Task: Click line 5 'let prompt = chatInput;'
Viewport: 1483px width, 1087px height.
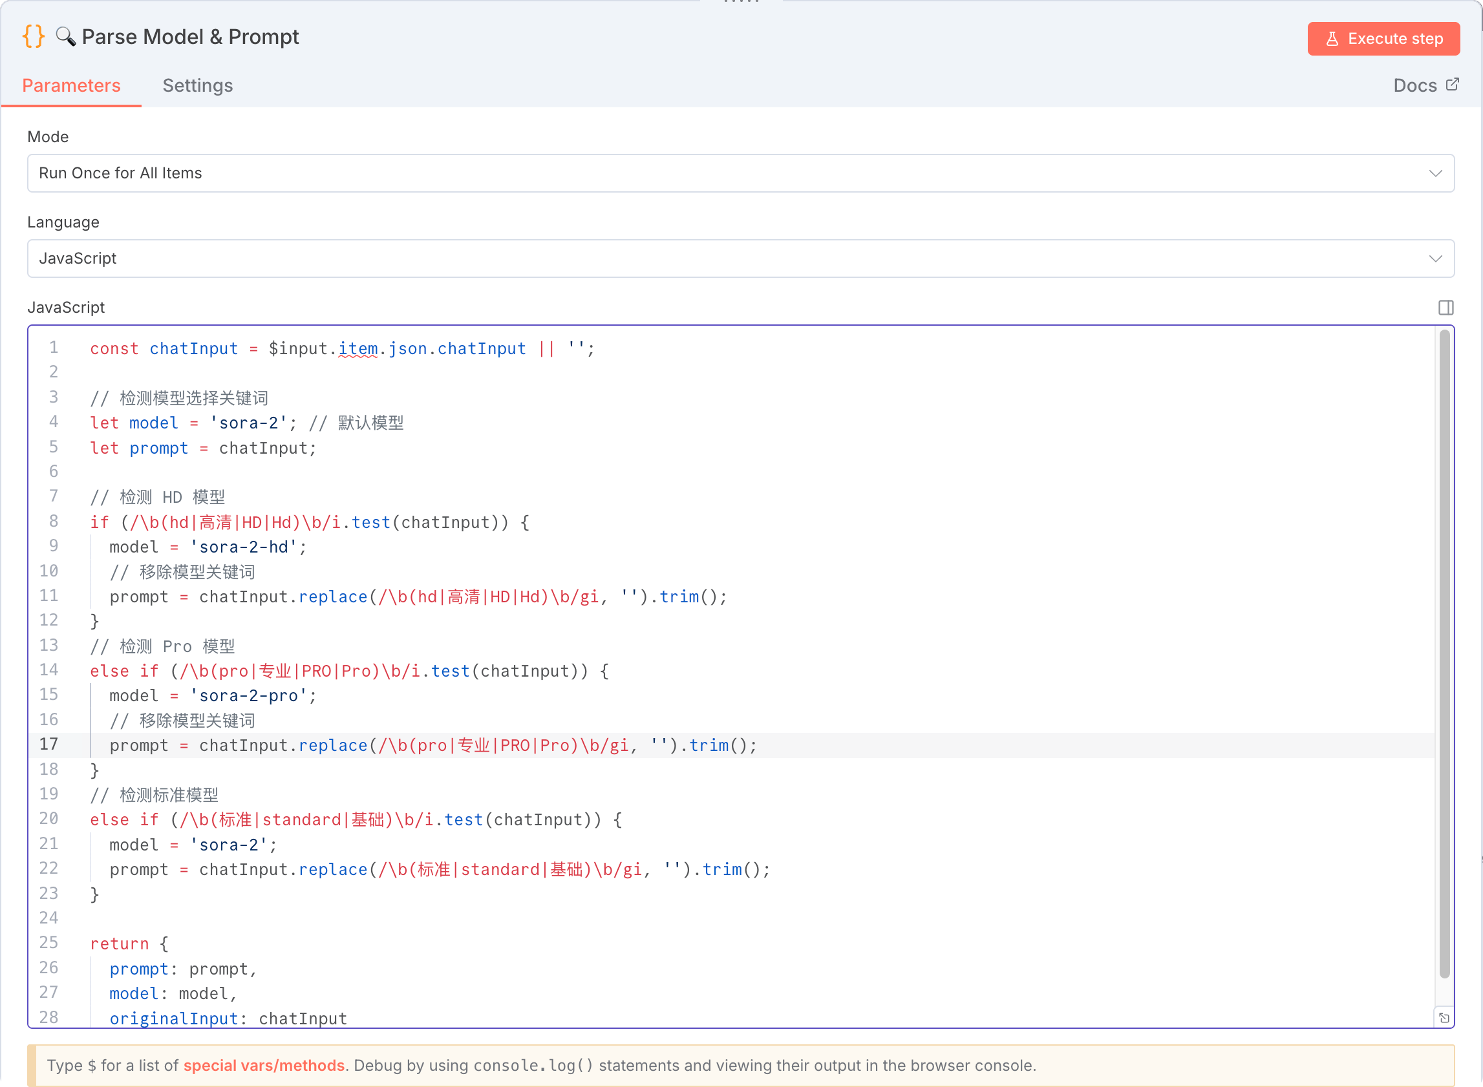Action: point(203,448)
